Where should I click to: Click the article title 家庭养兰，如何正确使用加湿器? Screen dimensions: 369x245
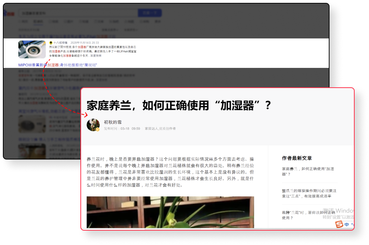[x=179, y=105]
